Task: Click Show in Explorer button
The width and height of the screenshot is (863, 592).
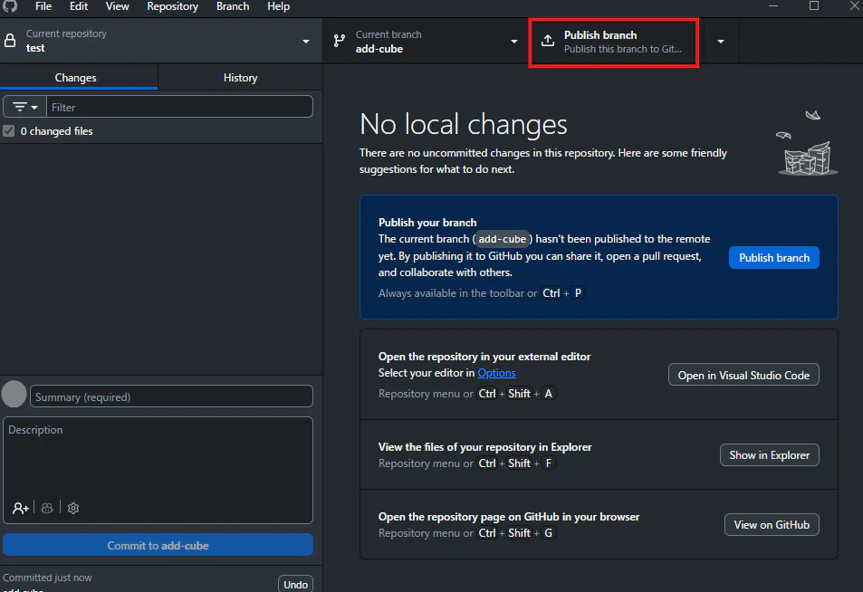Action: (770, 455)
